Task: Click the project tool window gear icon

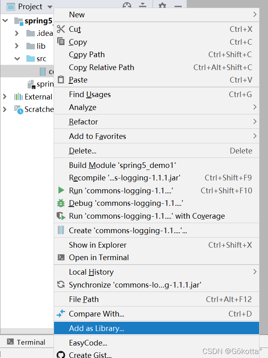Action: click(162, 5)
